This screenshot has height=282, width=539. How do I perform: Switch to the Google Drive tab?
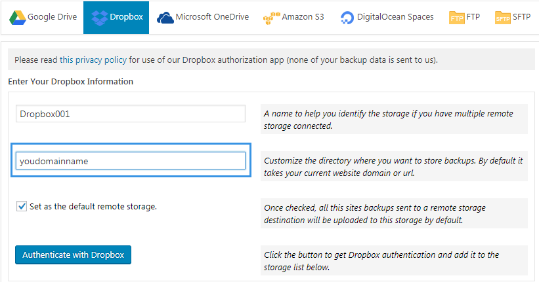(x=52, y=17)
